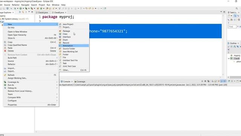This screenshot has height=136, width=241.
Task: Open the Refactor menu in menu bar
Action: (16, 5)
